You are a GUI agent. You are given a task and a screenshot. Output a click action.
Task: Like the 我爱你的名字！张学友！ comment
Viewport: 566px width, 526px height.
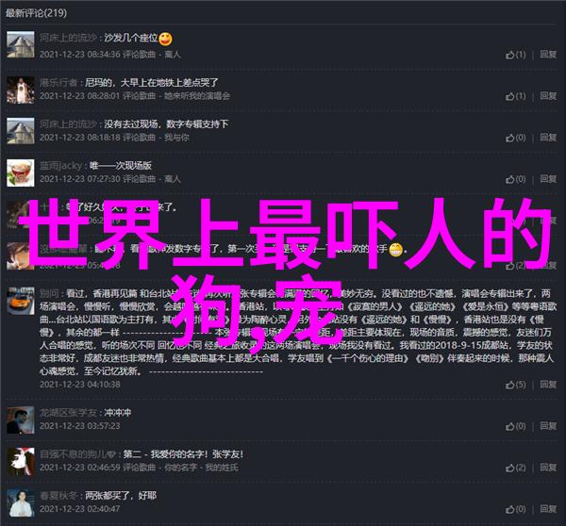coord(515,468)
